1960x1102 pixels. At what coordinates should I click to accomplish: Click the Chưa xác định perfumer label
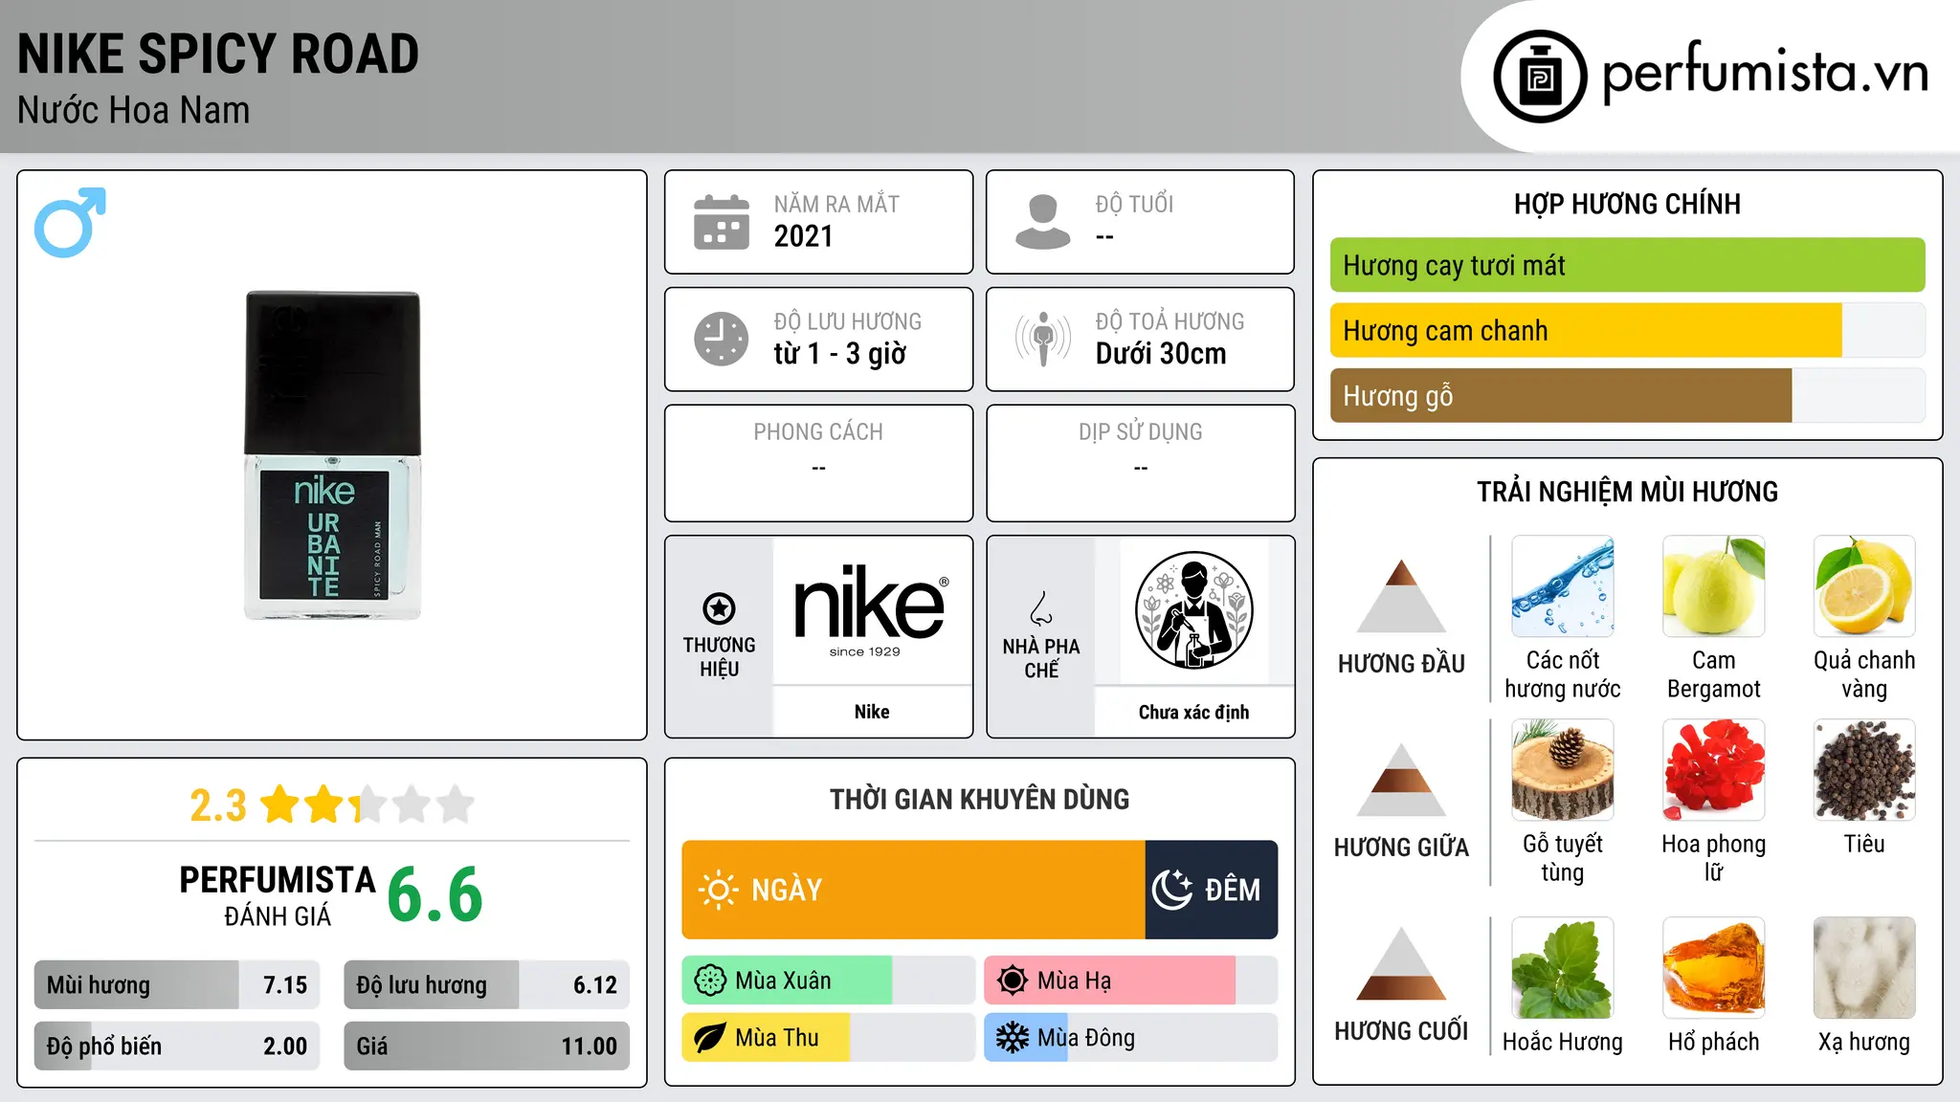click(x=1193, y=712)
